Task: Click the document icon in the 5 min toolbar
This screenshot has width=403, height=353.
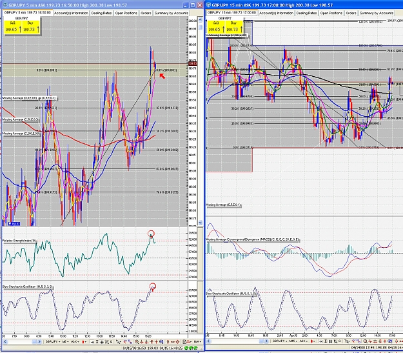Action: coord(184,341)
